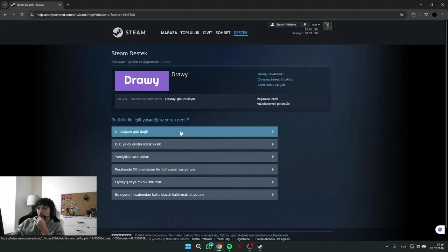Expand arrow on 'Perakende CD anahtarım' row
This screenshot has height=252, width=448.
[x=273, y=169]
